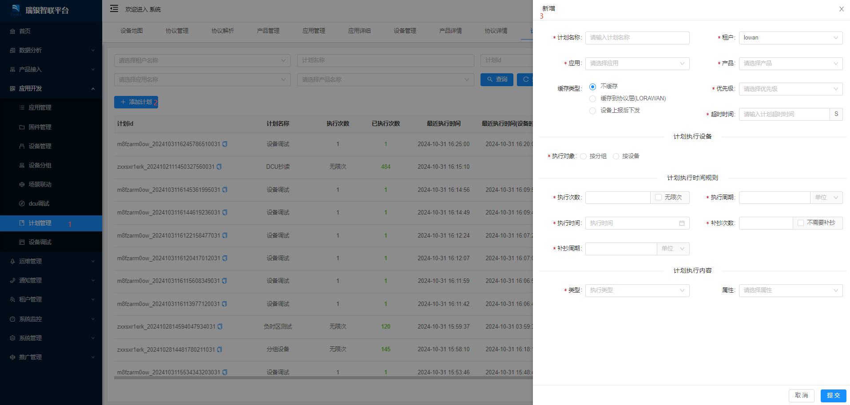
Task: Open the 请选择产品 dropdown
Action: [790, 64]
